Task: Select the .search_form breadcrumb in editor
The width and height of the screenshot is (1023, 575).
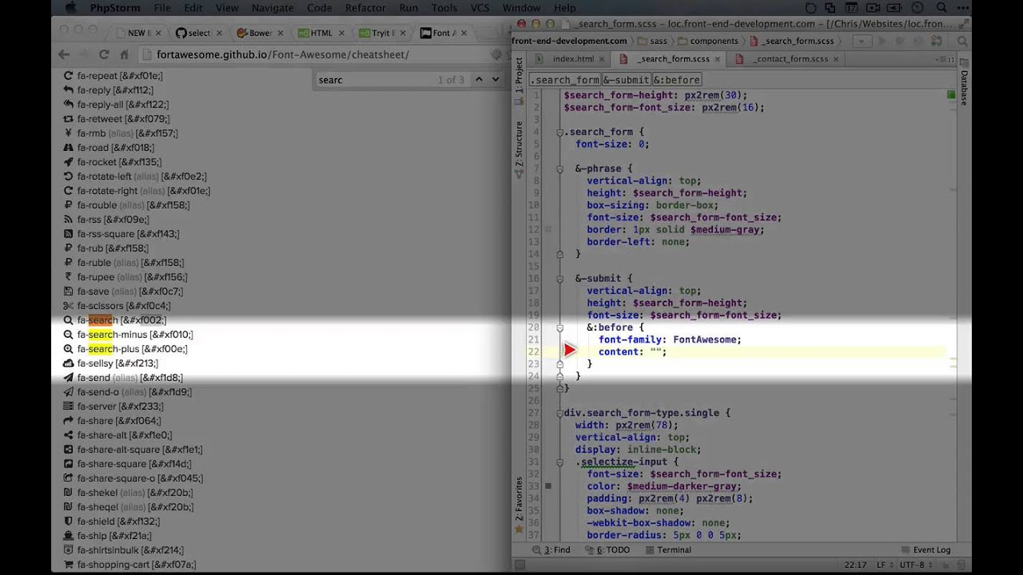Action: [565, 80]
